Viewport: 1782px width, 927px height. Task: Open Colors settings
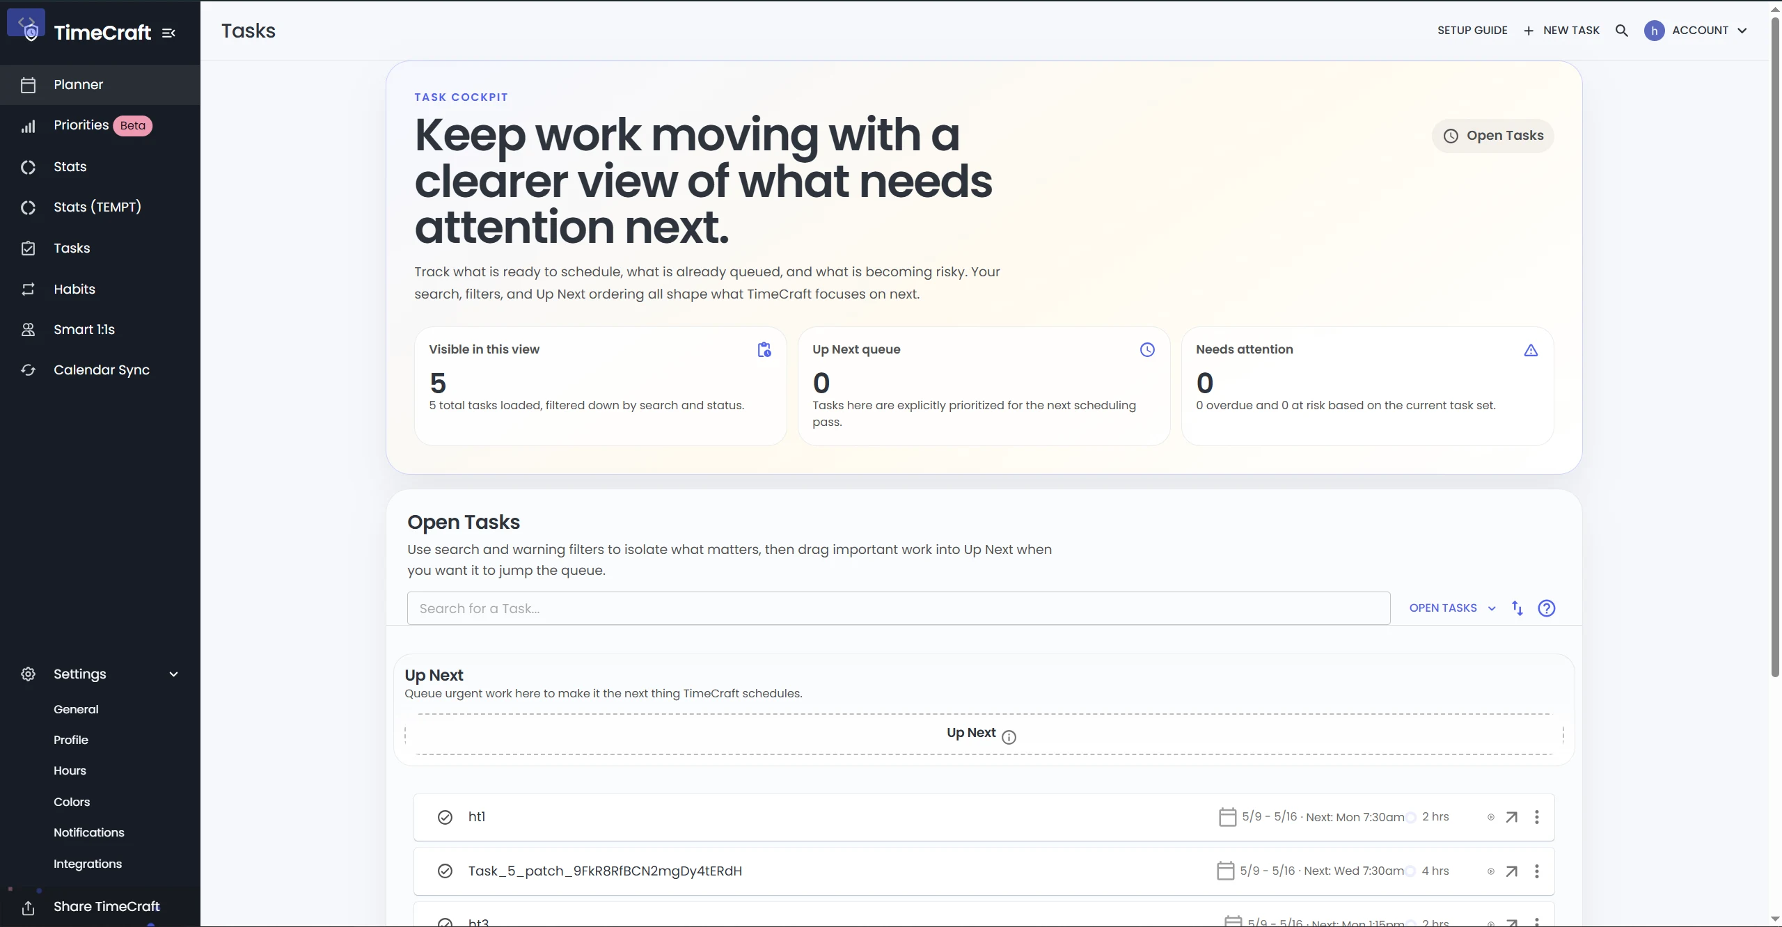pyautogui.click(x=72, y=802)
